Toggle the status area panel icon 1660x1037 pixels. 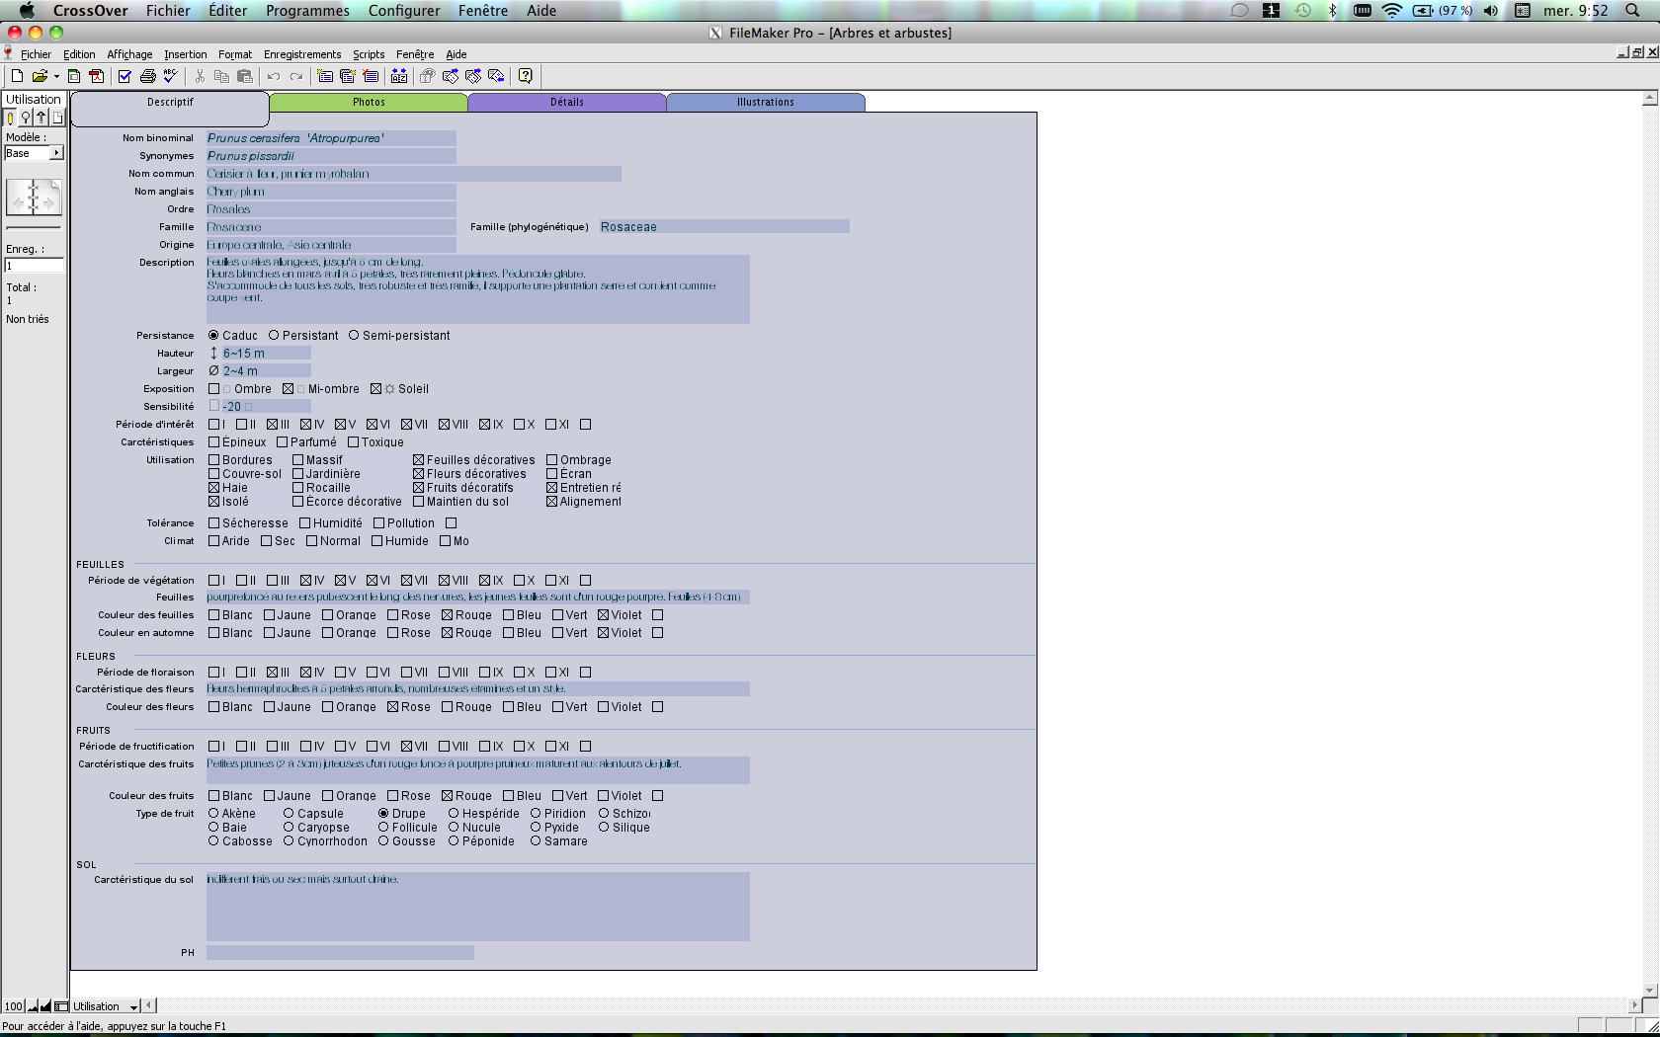pos(61,1006)
